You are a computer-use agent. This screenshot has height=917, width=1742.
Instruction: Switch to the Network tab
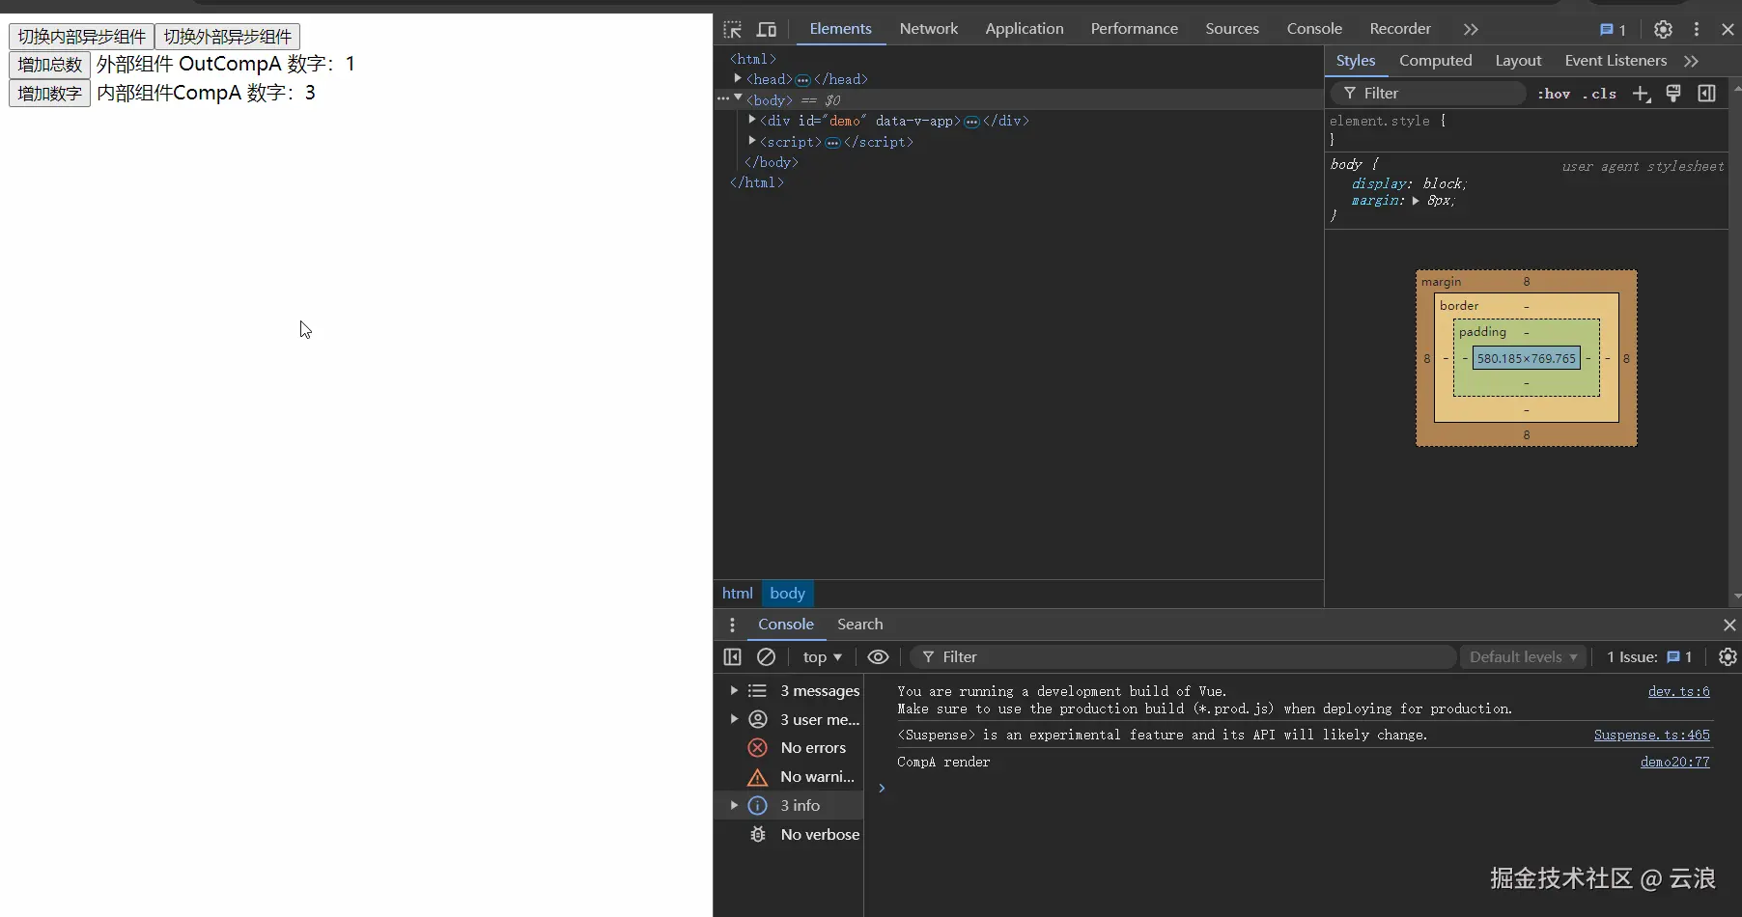(928, 29)
